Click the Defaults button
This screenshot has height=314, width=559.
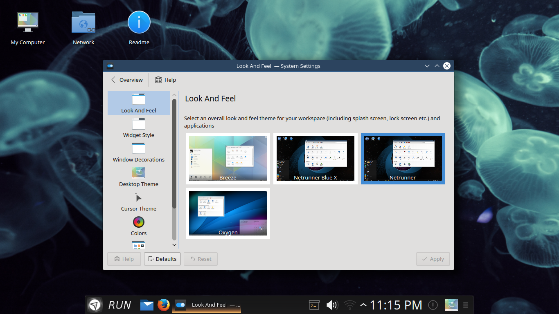point(162,259)
